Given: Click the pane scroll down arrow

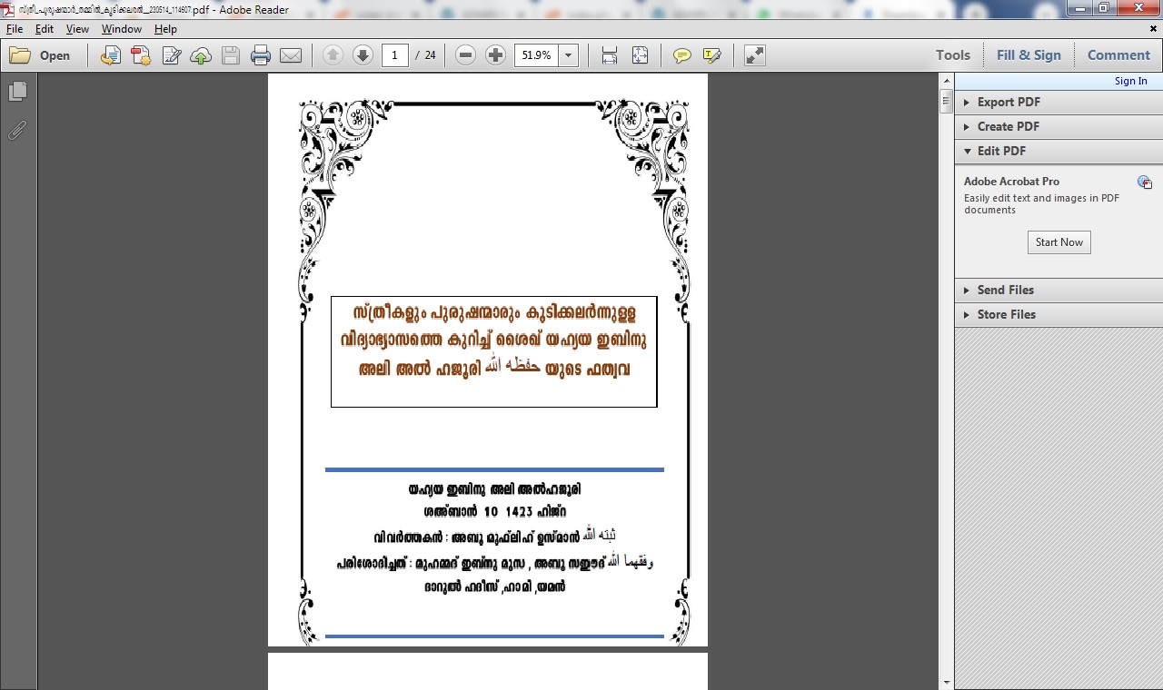Looking at the screenshot, I should [946, 682].
